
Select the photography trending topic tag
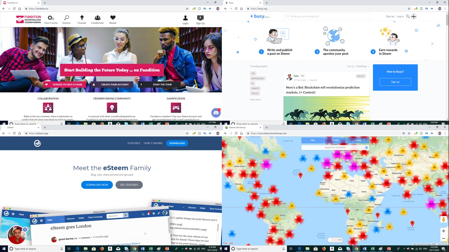coord(258,78)
